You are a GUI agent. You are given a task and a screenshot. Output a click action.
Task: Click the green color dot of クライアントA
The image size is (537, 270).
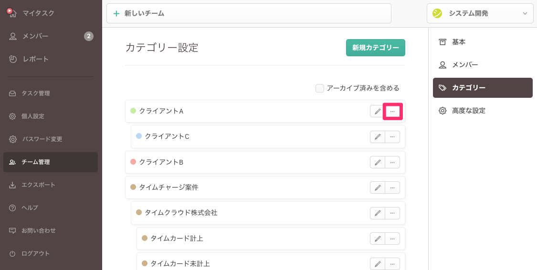pyautogui.click(x=133, y=111)
